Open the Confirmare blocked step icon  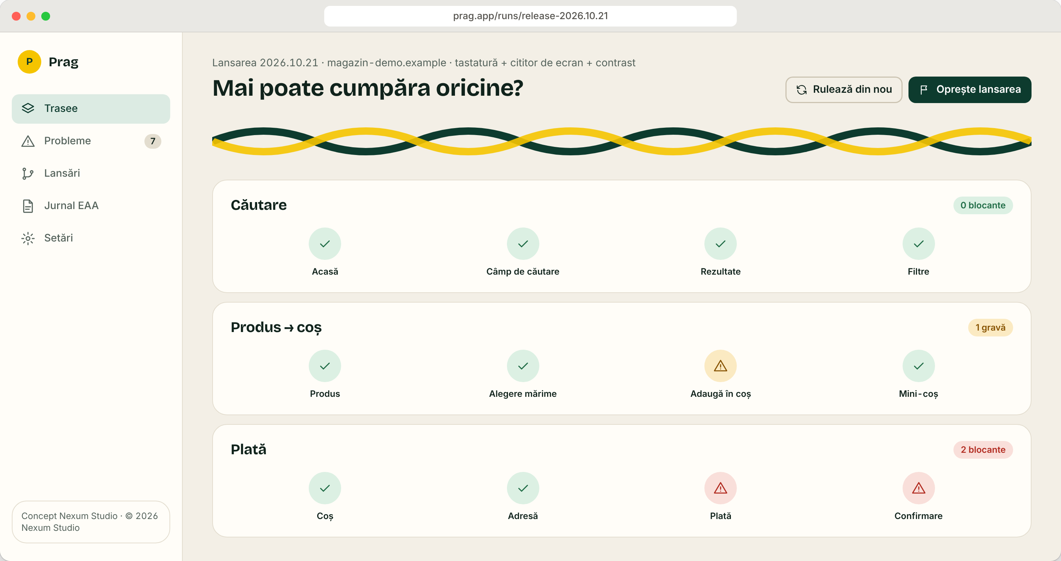[x=918, y=488]
